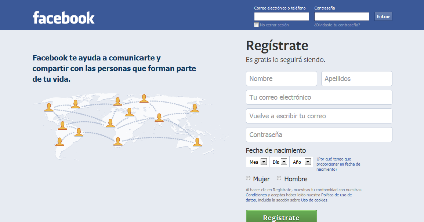This screenshot has height=222, width=424.
Task: Select the Hombre radio button
Action: (x=279, y=178)
